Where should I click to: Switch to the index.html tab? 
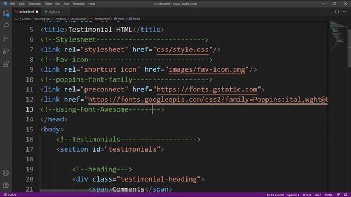pos(27,11)
